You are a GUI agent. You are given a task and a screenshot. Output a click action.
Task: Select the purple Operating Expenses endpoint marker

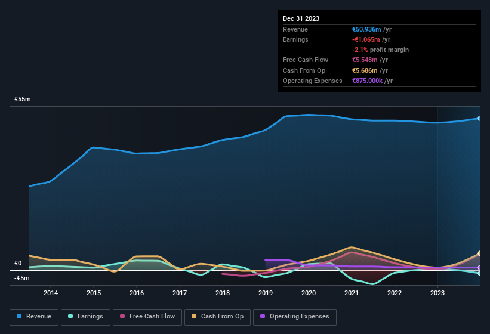tap(480, 268)
